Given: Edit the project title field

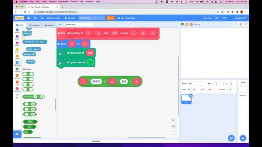Looking at the screenshot, I should pos(92,18).
